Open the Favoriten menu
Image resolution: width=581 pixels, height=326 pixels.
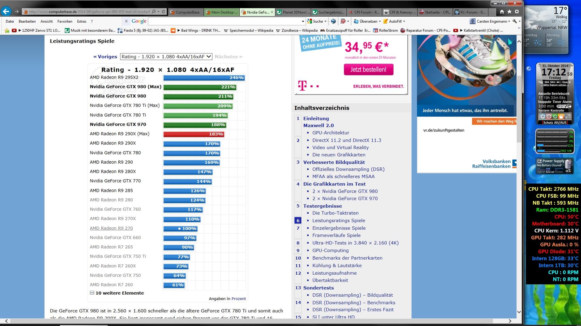coord(65,21)
